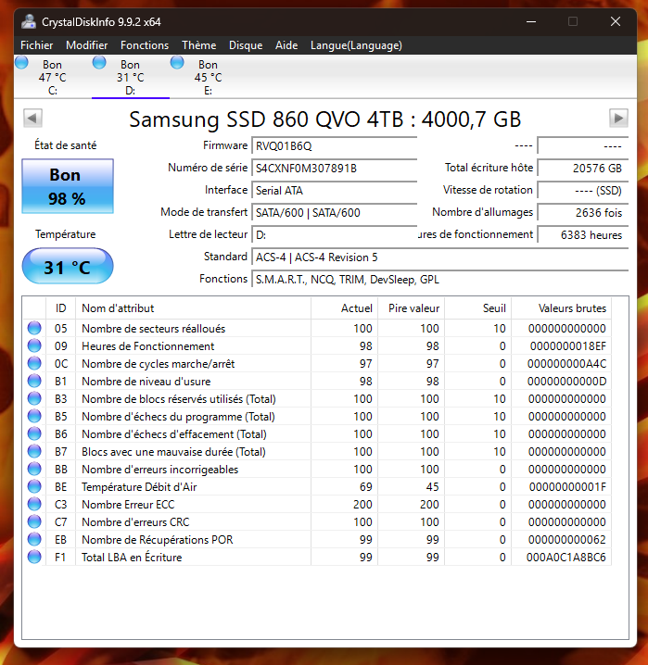Select the D: drive tab at 31 °C
Viewport: 648px width, 665px height.
tap(131, 77)
